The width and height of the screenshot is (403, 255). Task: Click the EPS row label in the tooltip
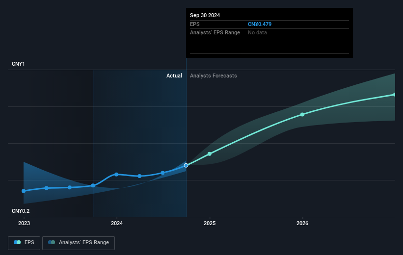[194, 24]
